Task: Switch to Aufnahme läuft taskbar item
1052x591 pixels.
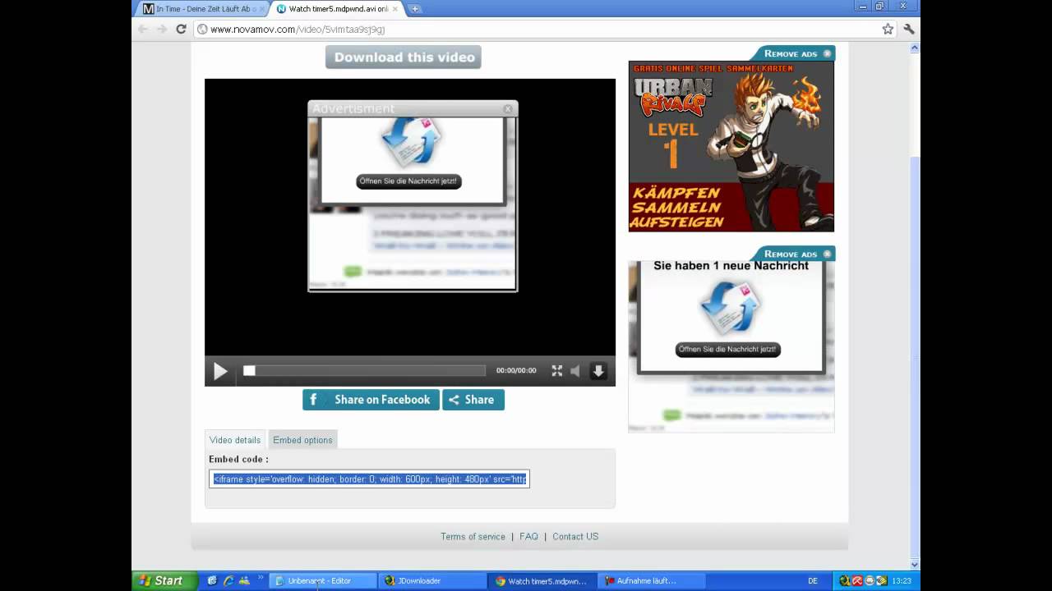Action: pyautogui.click(x=651, y=580)
